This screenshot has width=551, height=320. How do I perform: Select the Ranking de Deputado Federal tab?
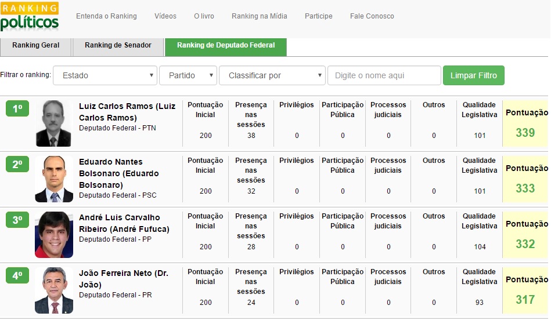pyautogui.click(x=225, y=45)
